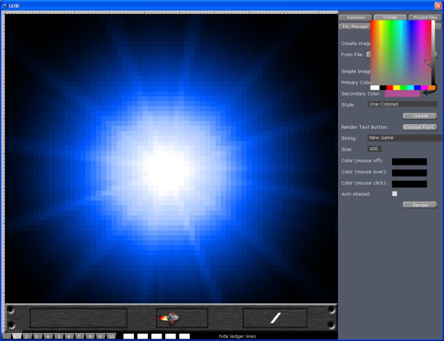Image resolution: width=444 pixels, height=341 pixels.
Task: Open the Fct.-Manager tab
Action: click(x=355, y=27)
